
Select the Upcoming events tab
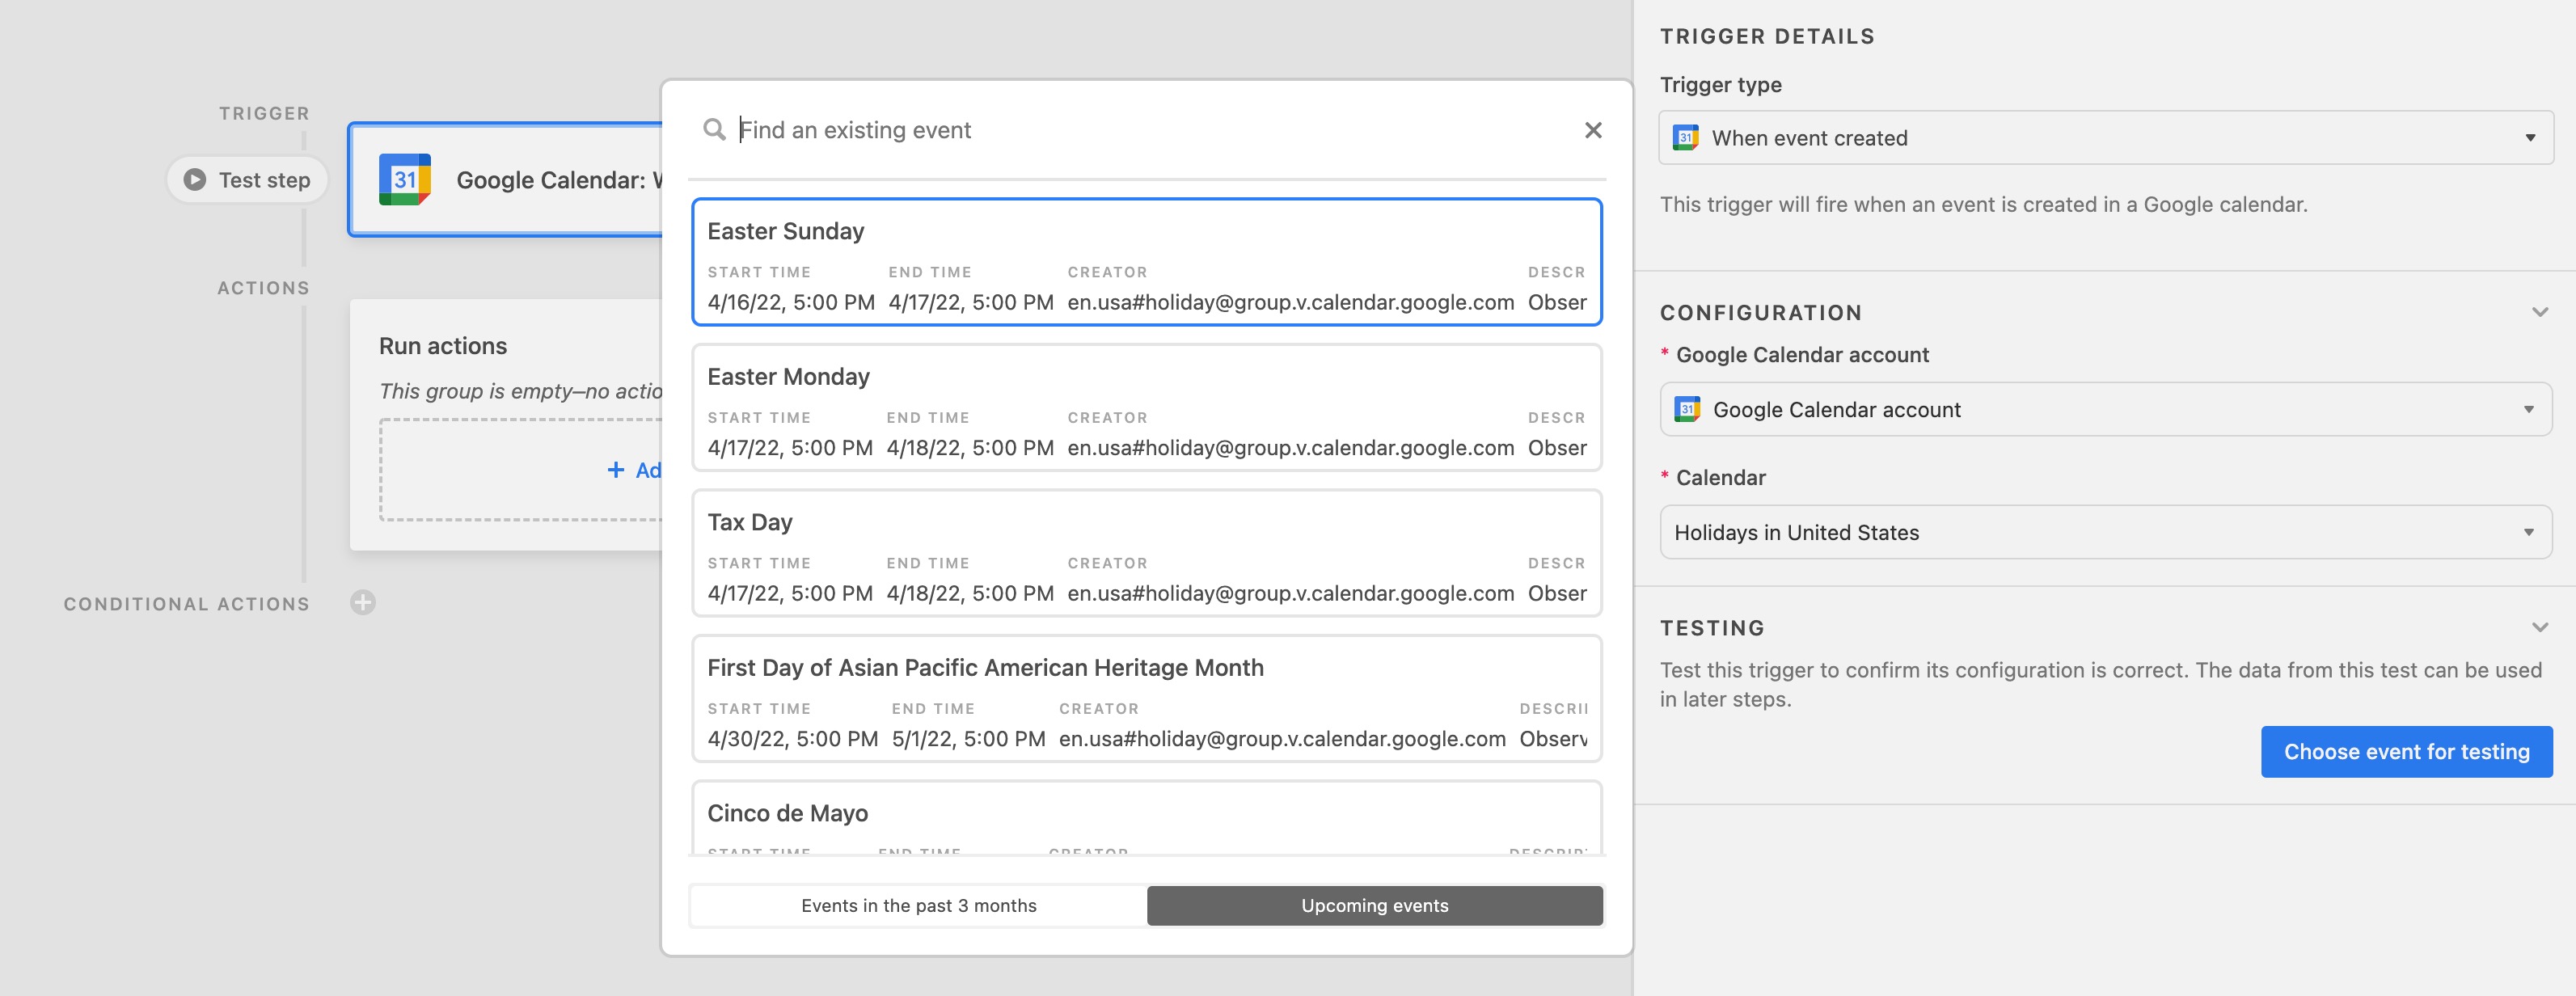click(1375, 906)
